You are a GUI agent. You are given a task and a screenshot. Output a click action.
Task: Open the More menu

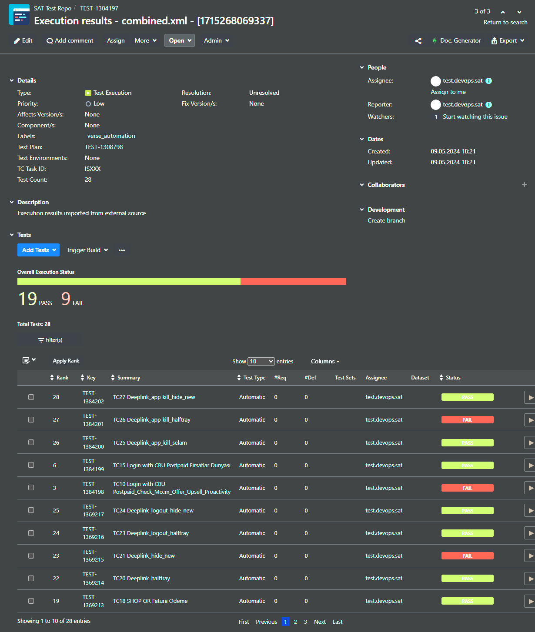[x=146, y=40]
